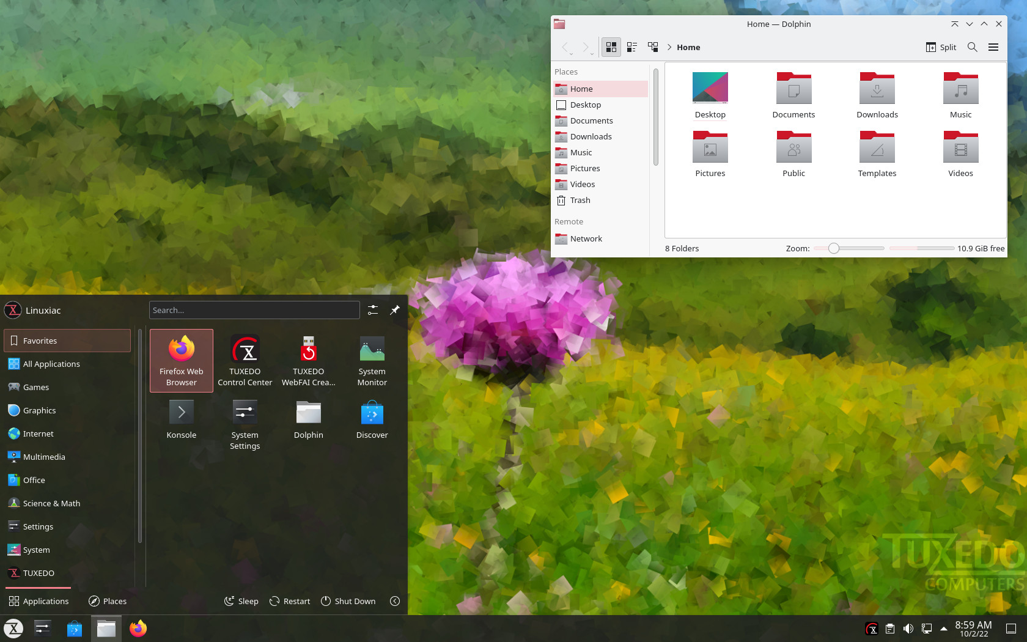This screenshot has width=1027, height=642.
Task: Switch Dolphin to Details view mode
Action: pos(653,47)
